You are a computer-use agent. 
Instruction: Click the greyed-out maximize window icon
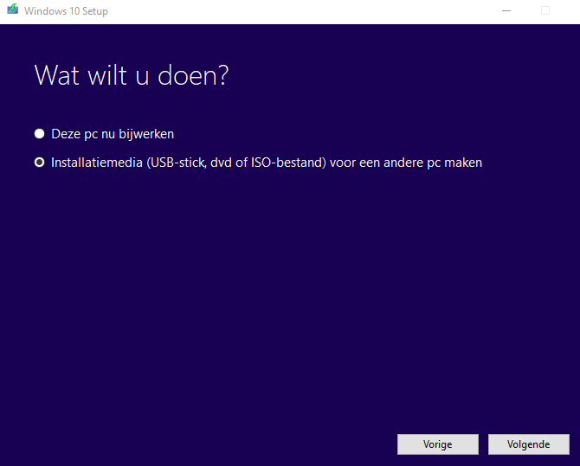[x=545, y=10]
